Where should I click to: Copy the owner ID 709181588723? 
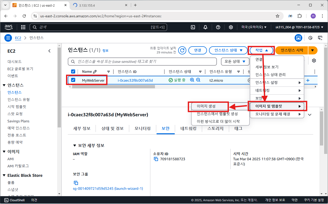click(x=156, y=159)
